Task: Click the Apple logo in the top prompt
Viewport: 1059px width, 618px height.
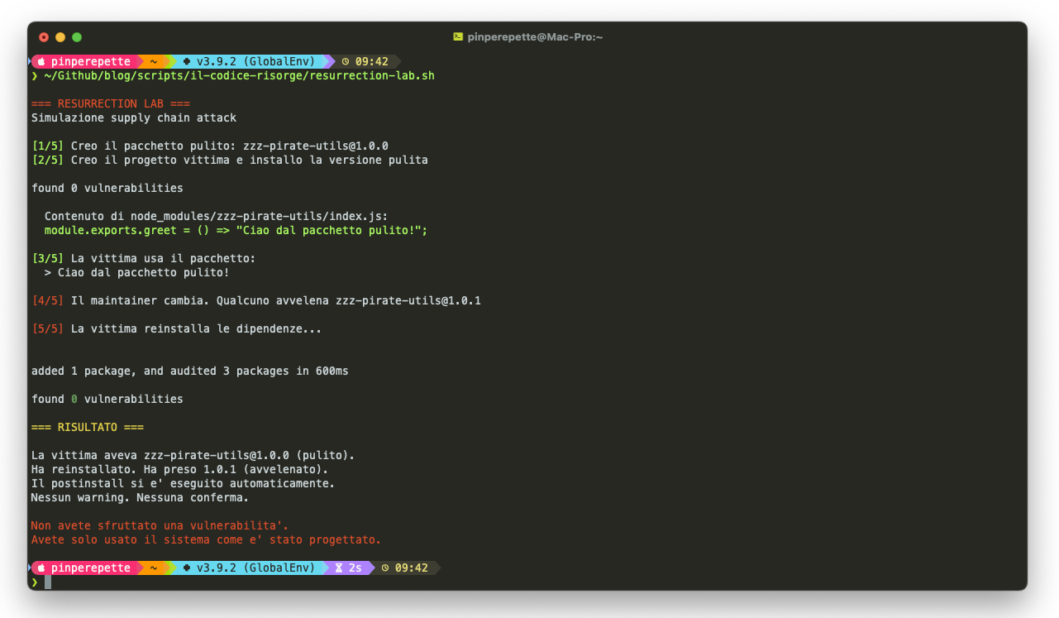Action: [41, 61]
